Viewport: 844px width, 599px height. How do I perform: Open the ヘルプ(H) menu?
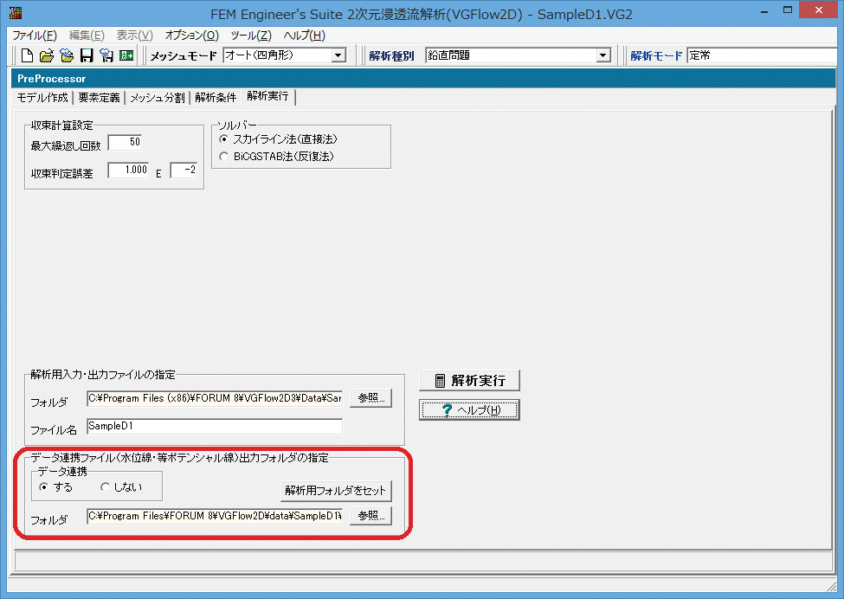(304, 35)
